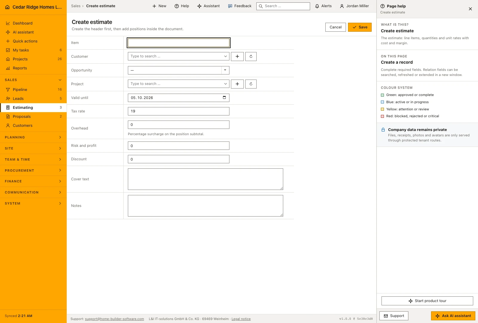This screenshot has width=478, height=323.
Task: Click the New plus button in top bar
Action: click(159, 6)
